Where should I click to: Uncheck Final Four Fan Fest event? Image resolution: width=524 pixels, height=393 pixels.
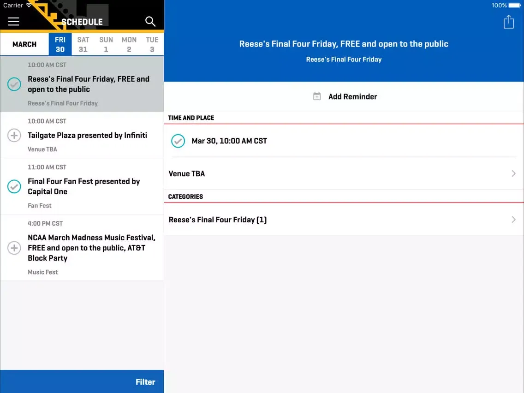pos(14,186)
